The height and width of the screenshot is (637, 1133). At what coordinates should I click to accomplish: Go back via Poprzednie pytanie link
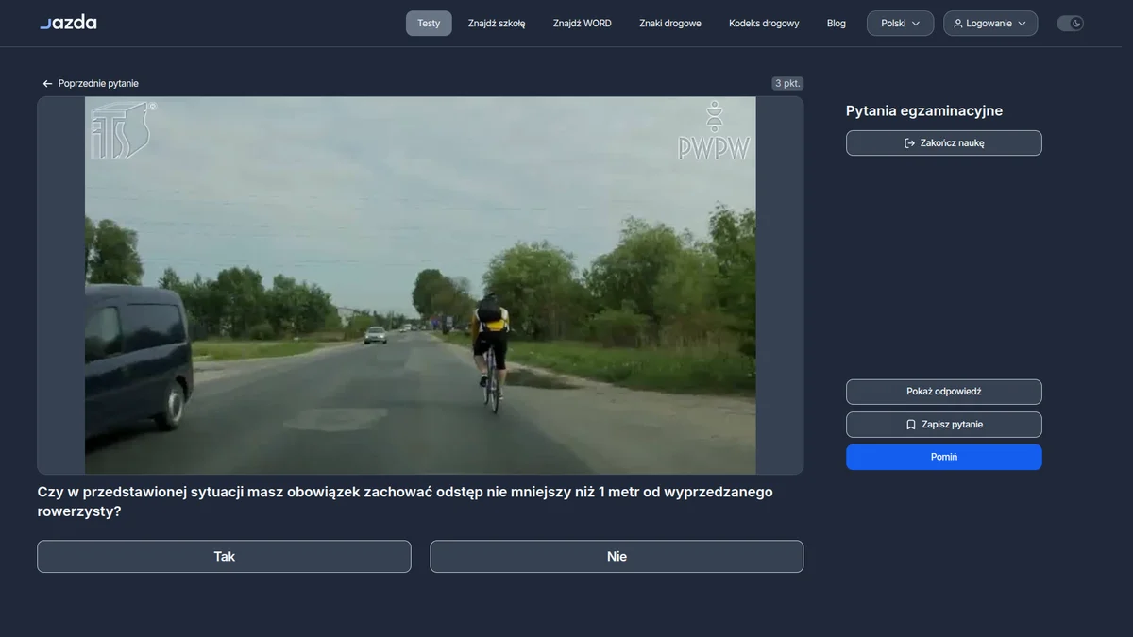91,84
